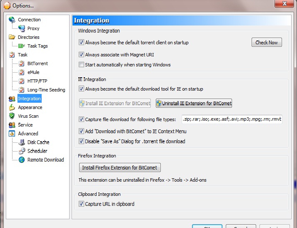Open the Connection settings page
This screenshot has width=297, height=228.
click(x=29, y=20)
